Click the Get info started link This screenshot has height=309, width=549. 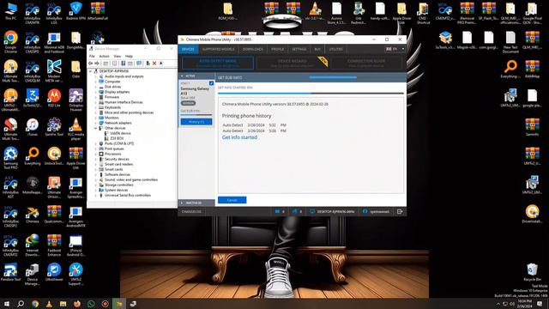pos(239,137)
